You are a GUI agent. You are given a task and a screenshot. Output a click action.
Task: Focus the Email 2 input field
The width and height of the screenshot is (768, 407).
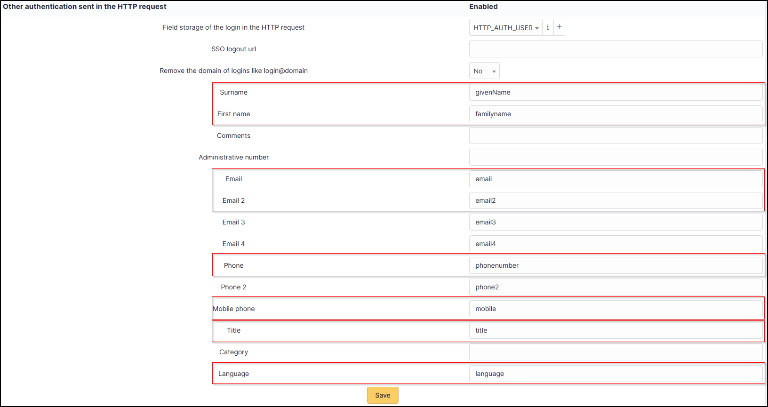tap(616, 200)
